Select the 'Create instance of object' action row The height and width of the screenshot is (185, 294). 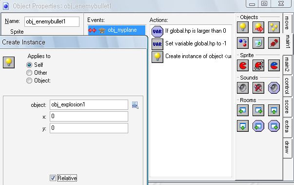(x=191, y=57)
